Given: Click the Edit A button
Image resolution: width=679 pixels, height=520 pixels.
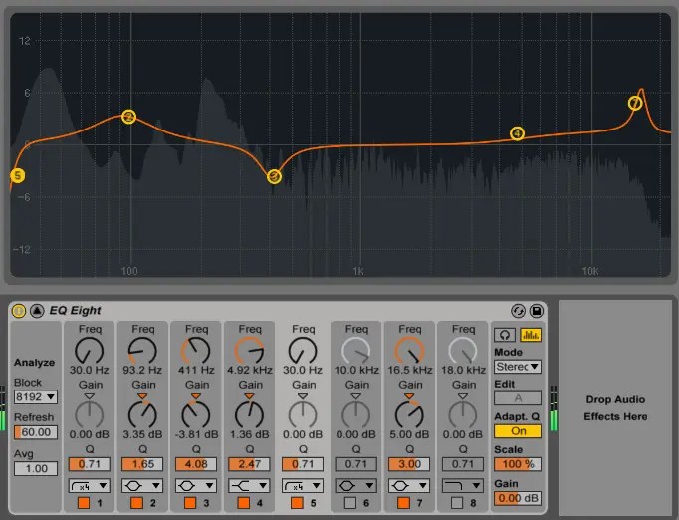Looking at the screenshot, I should [518, 398].
